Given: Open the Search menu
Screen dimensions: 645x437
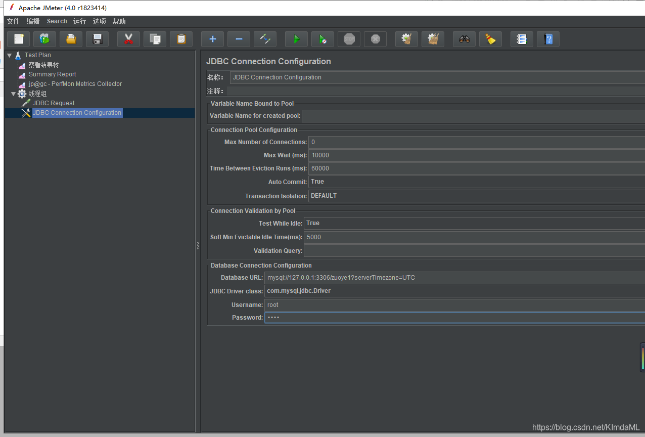Looking at the screenshot, I should [x=57, y=21].
